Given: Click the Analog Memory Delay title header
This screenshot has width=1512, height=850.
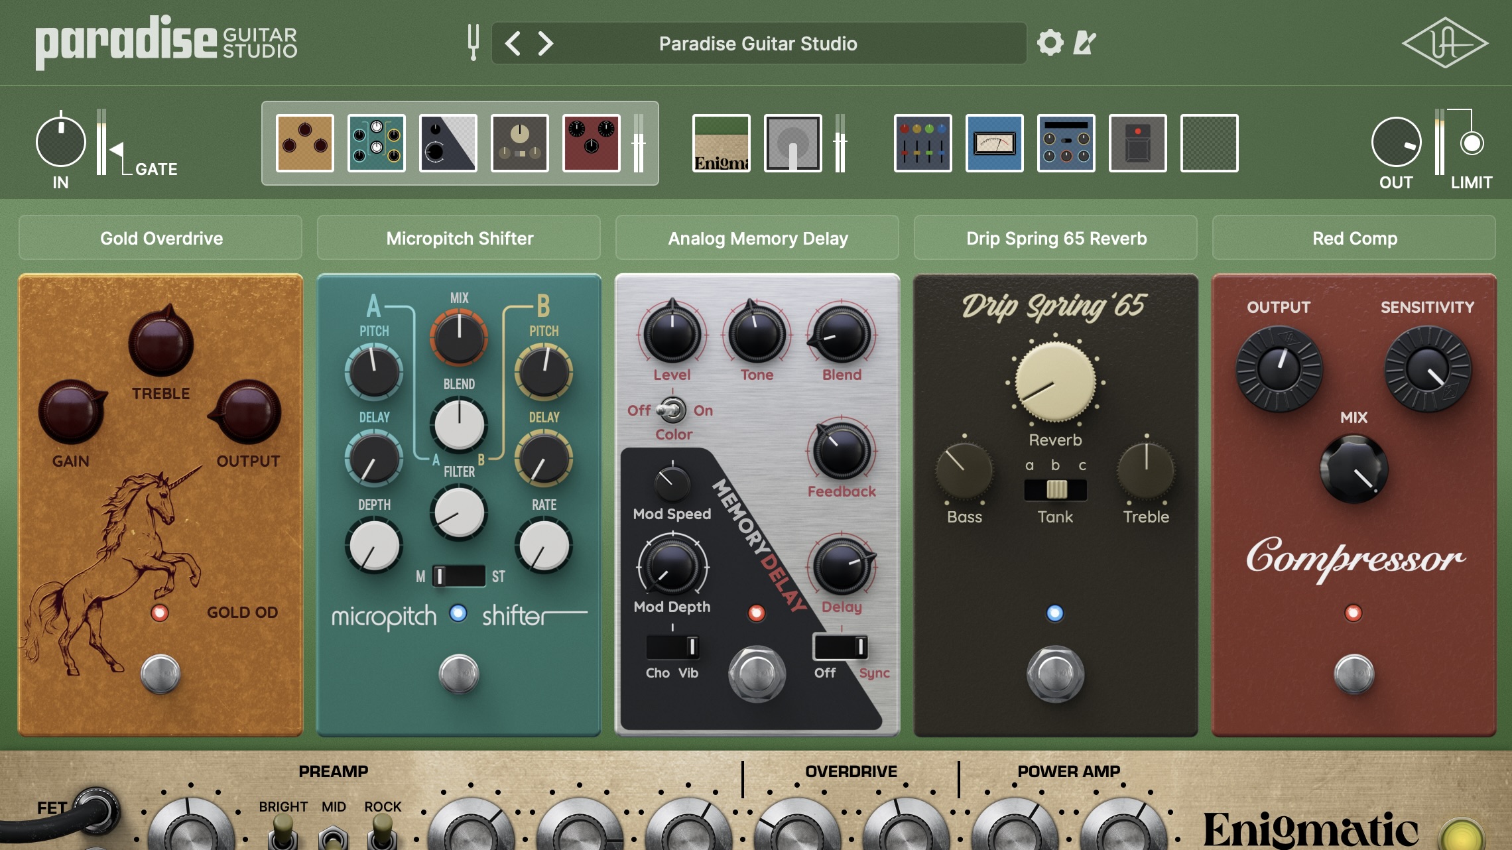Looking at the screenshot, I should (757, 238).
